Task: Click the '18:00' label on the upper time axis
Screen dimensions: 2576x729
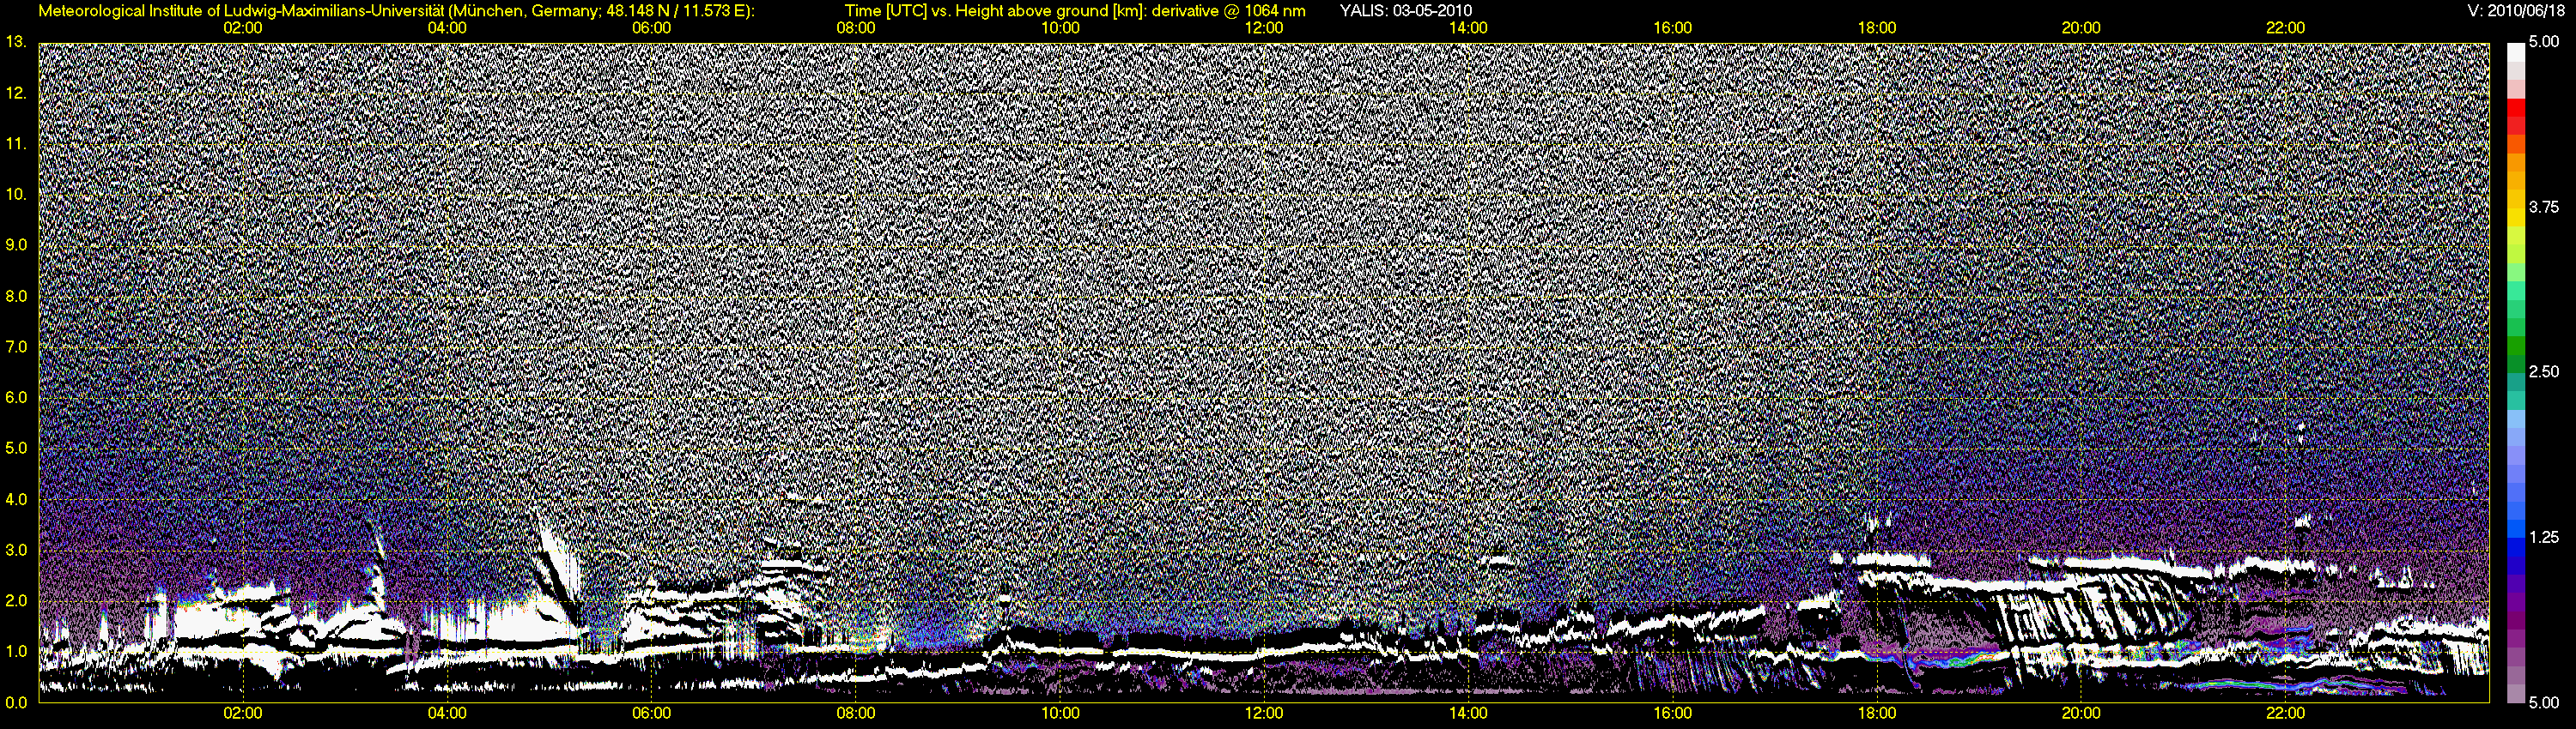Action: (1877, 28)
